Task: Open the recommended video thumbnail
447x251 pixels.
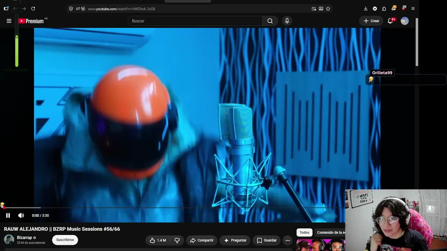Action: pyautogui.click(x=321, y=245)
